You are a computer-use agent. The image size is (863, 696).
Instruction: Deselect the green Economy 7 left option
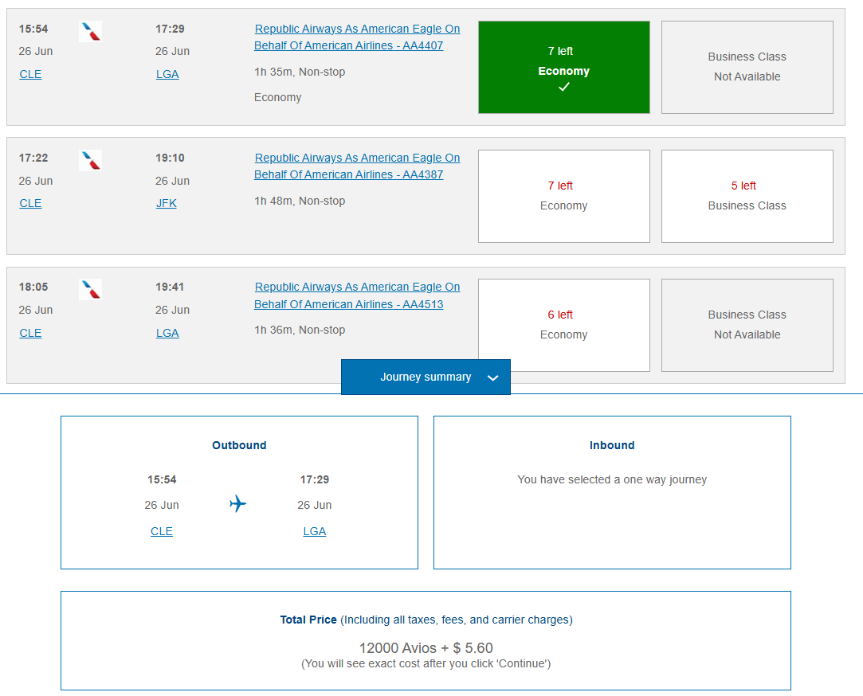pos(563,67)
